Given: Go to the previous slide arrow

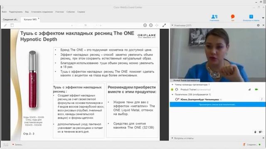Looking at the screenshot, I should [72, 25].
